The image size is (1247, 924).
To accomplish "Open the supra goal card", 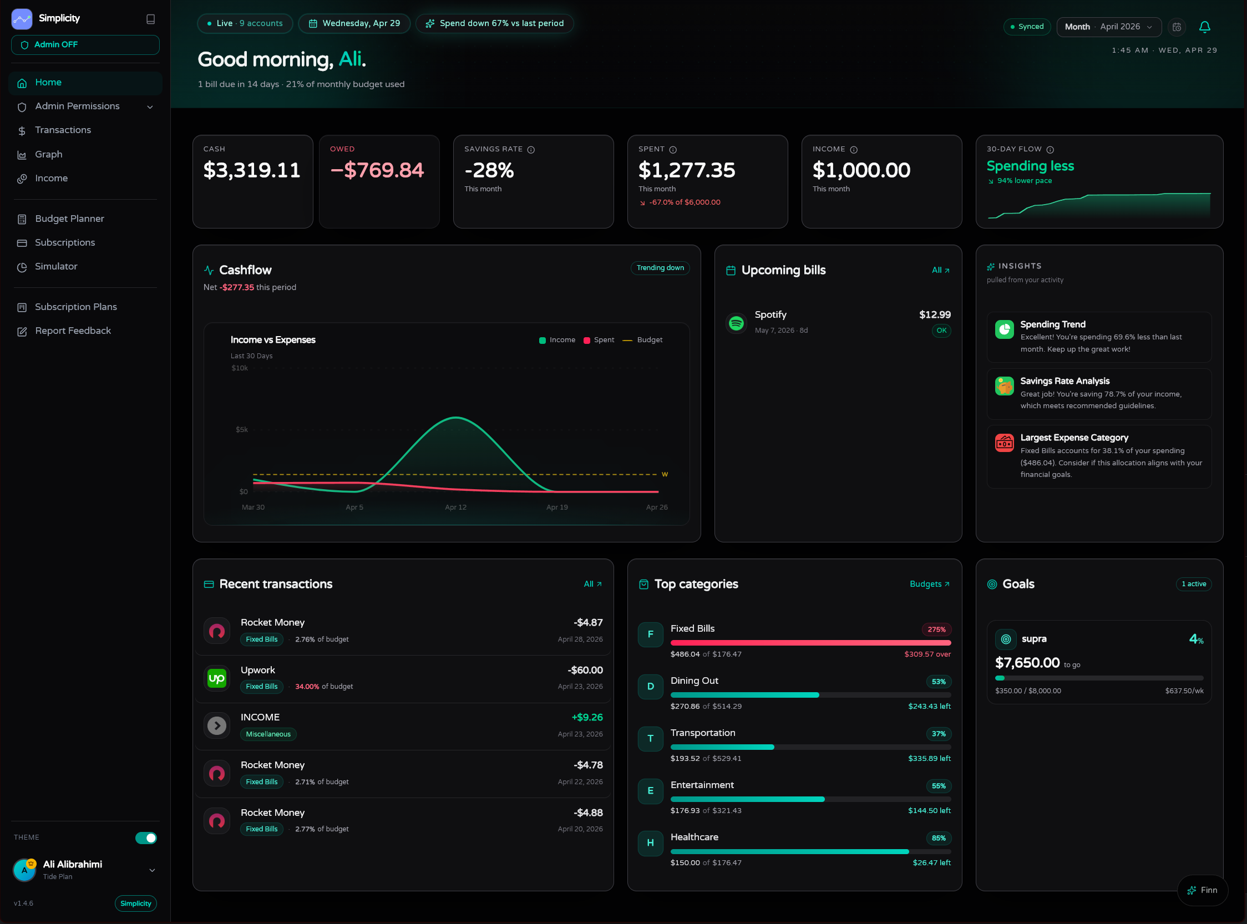I will click(1099, 662).
